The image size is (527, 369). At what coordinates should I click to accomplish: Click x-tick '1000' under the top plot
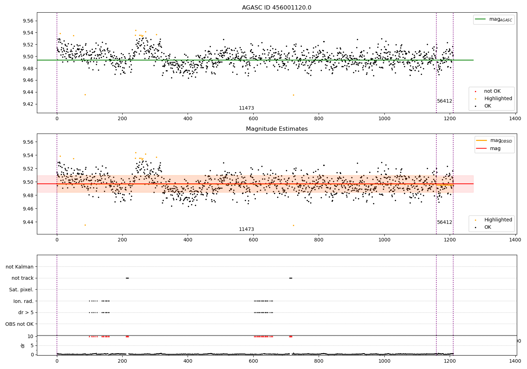pos(384,119)
